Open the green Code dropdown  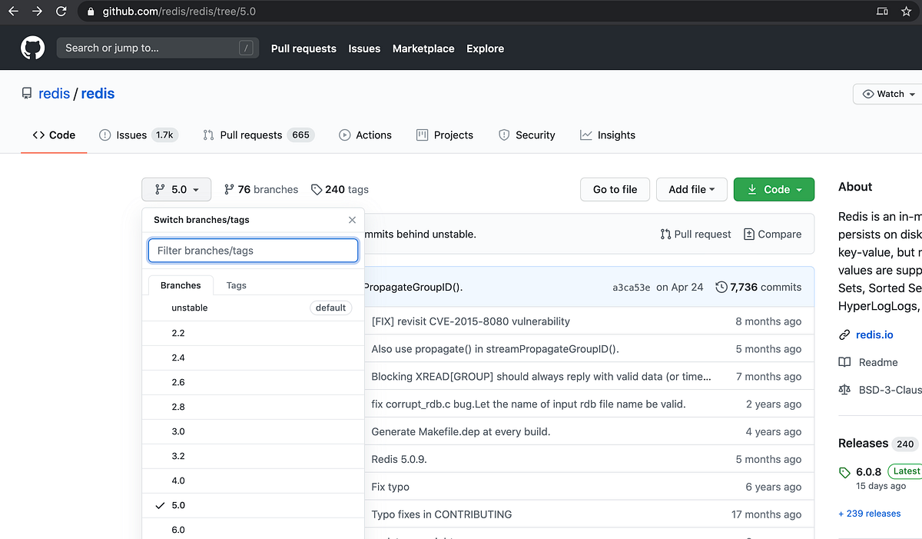(x=774, y=189)
